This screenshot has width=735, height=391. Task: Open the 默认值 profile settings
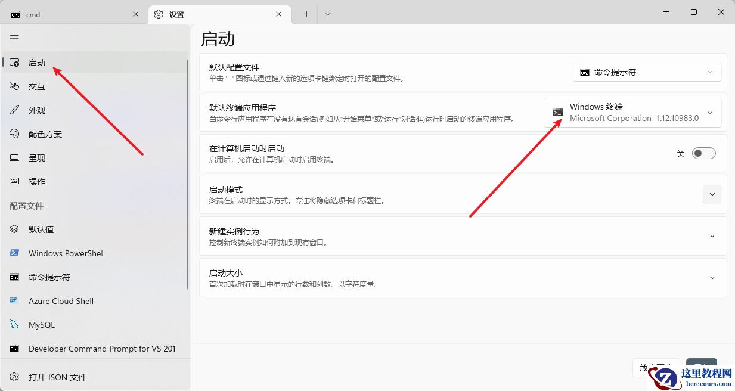coord(42,229)
